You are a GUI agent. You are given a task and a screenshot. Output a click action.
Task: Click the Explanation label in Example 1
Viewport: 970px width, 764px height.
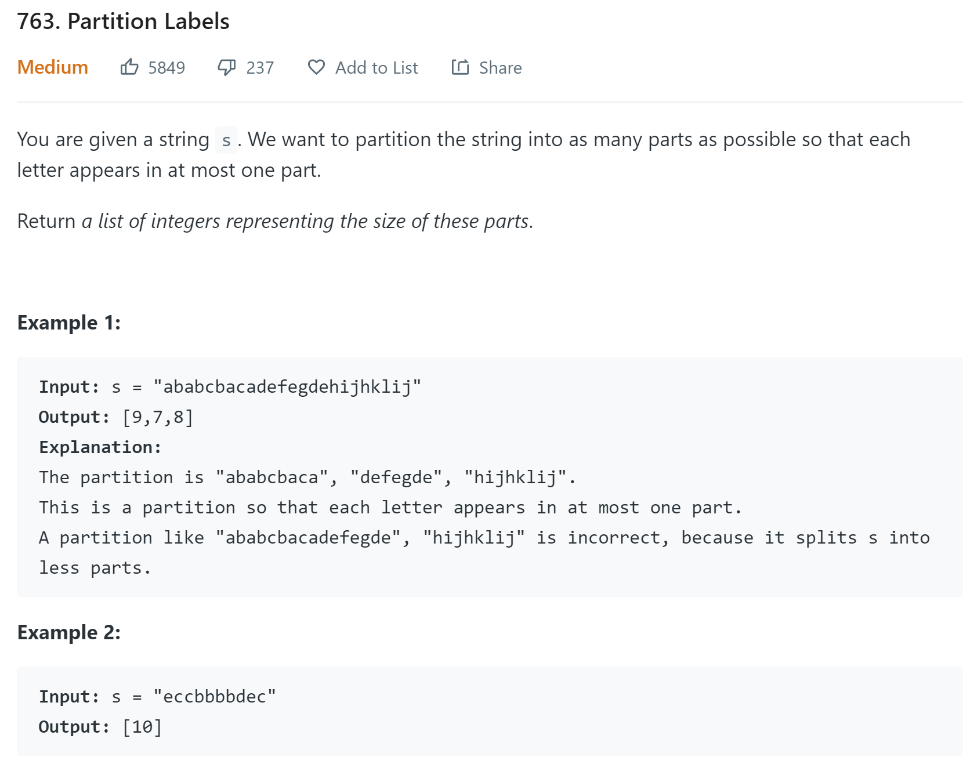tap(100, 447)
